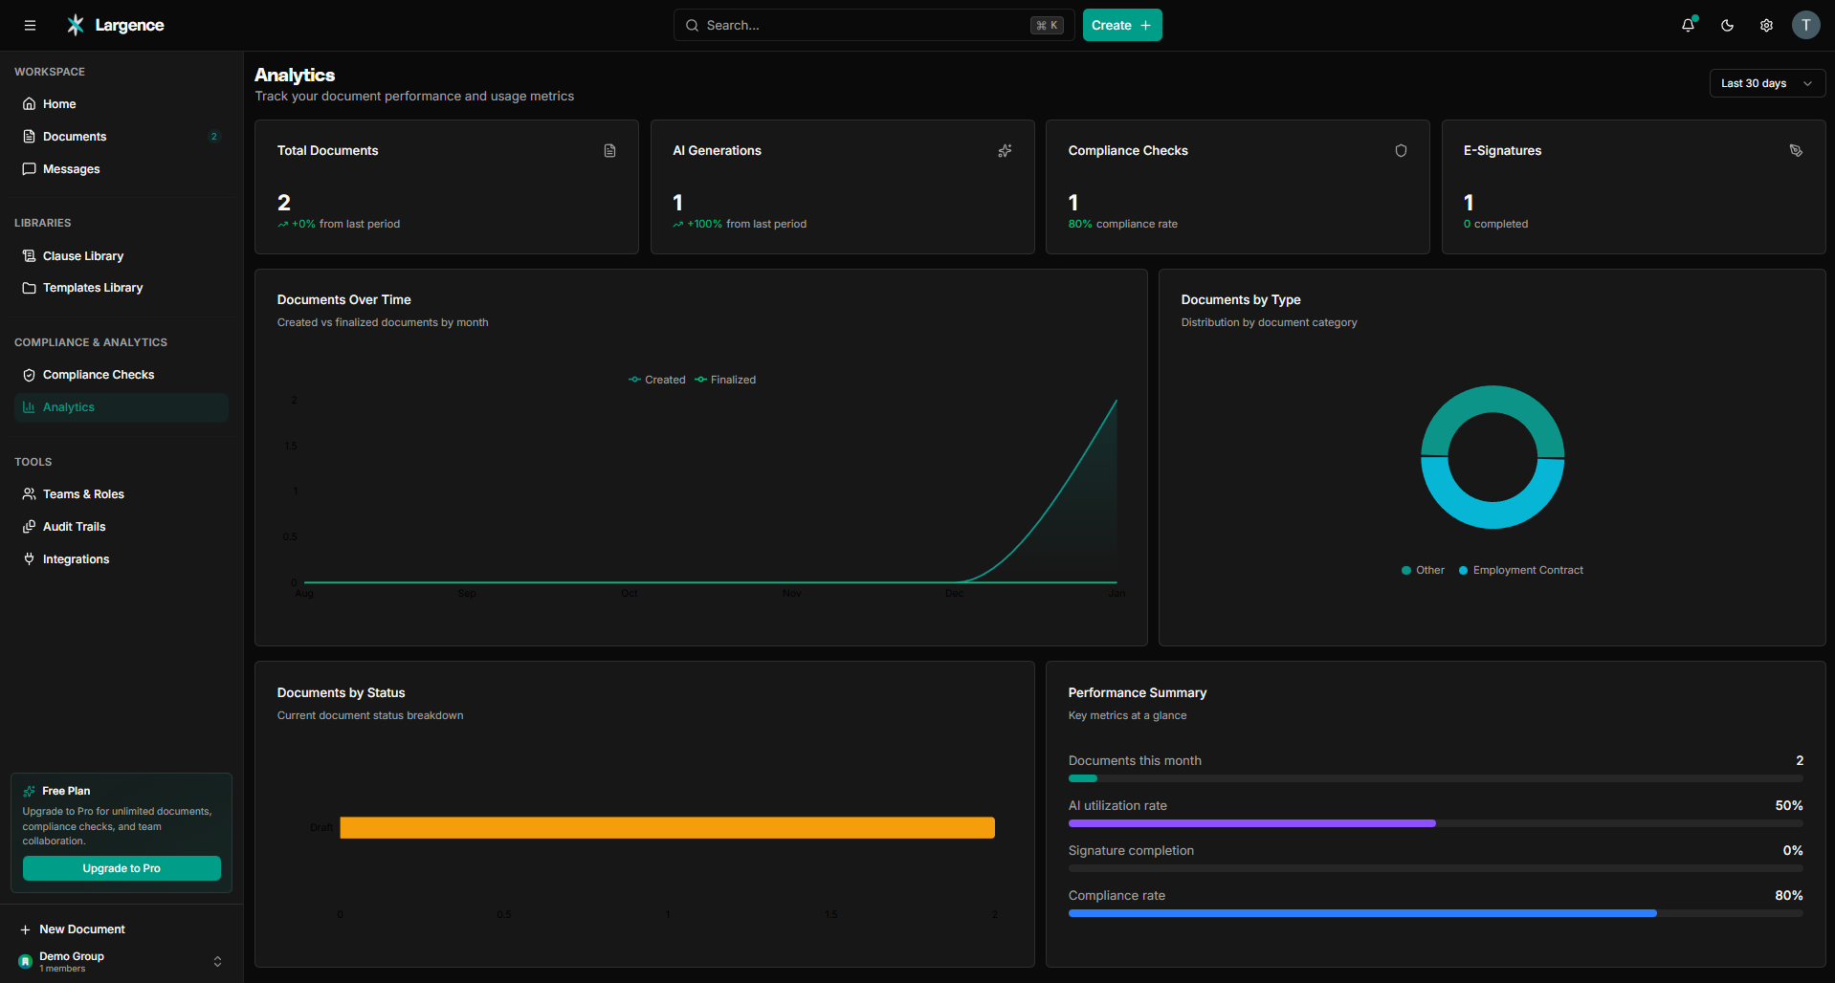Click the AI utilization rate progress bar
Viewport: 1835px width, 983px height.
tap(1435, 823)
